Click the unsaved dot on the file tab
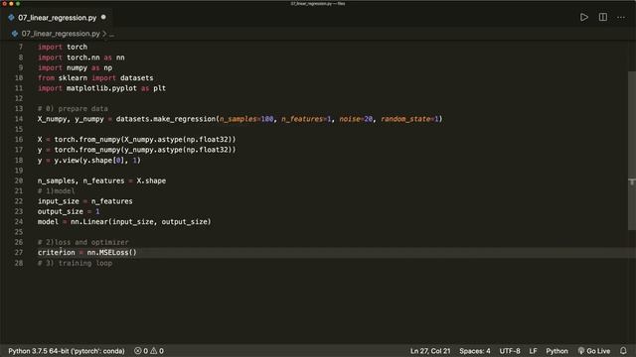The image size is (636, 357). 103,18
